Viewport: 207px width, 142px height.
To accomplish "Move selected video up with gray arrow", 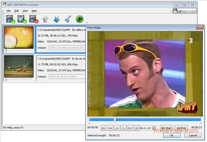I will [x=45, y=20].
